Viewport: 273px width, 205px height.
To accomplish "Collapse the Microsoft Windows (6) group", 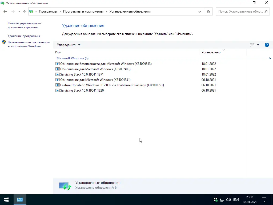I will [270, 58].
